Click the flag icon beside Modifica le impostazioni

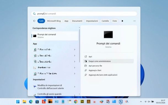point(35,87)
